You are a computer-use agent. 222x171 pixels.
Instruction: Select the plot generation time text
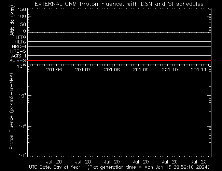[x=148, y=167]
